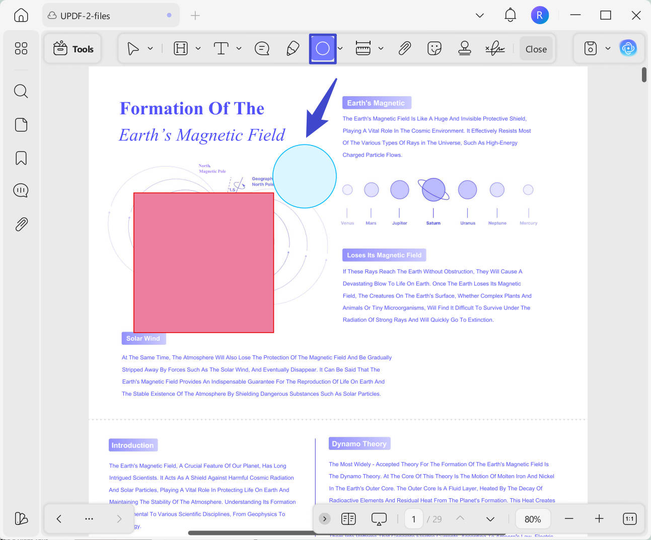
Task: Open the page panel icon in sidebar
Action: click(21, 125)
